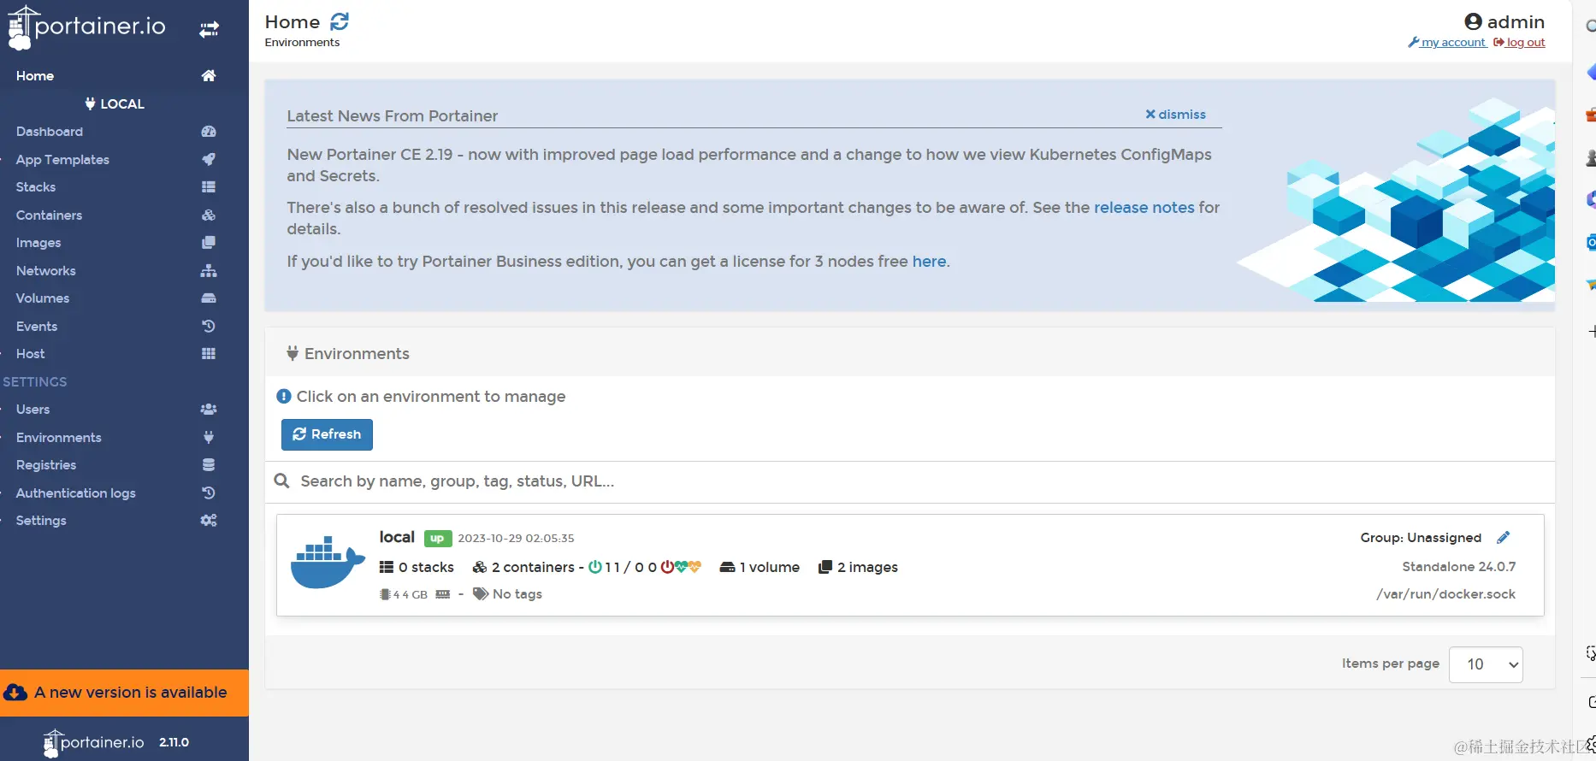Click the red stopped containers power icon
Image resolution: width=1596 pixels, height=761 pixels.
coord(667,567)
